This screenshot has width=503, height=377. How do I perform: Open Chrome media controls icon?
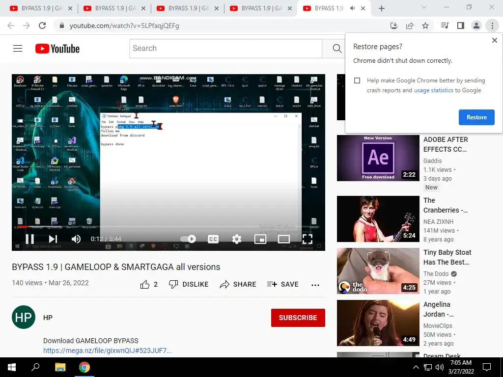445,26
